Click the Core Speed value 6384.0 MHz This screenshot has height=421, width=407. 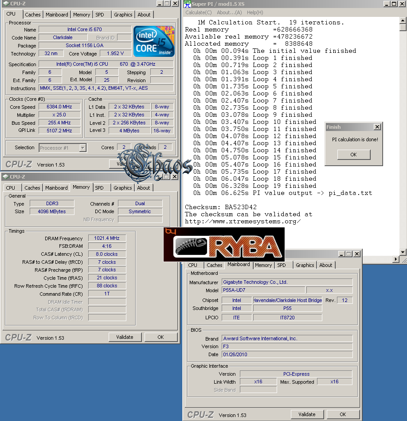point(59,107)
